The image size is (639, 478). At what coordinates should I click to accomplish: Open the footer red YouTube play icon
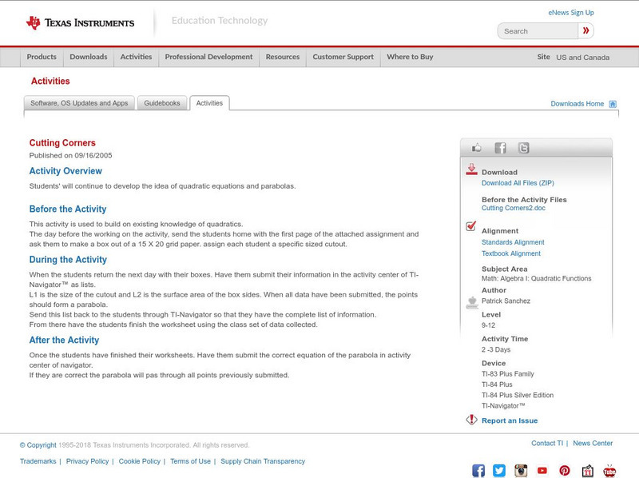542,471
